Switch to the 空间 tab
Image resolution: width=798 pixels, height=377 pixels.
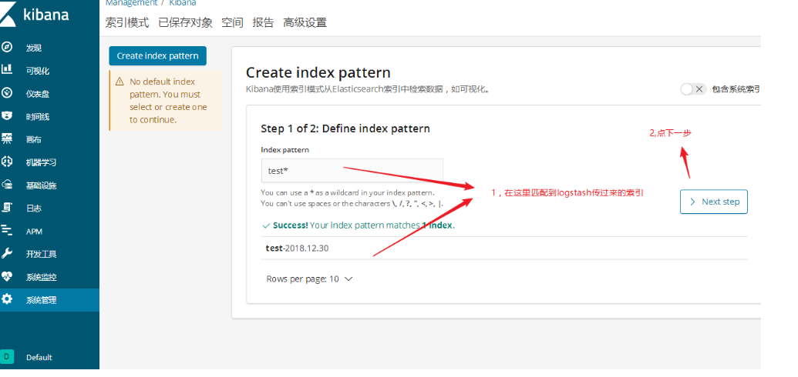click(x=232, y=23)
